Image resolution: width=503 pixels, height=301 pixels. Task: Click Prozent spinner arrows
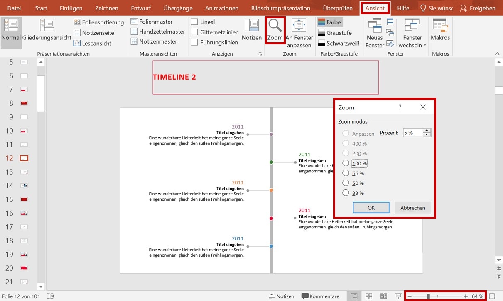click(x=427, y=133)
